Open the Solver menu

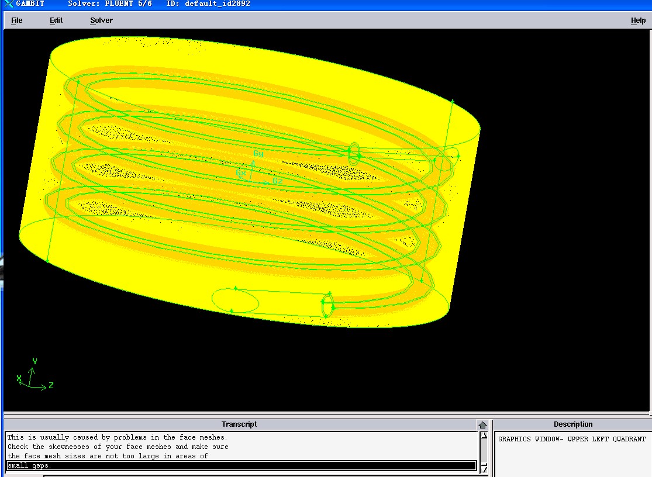[x=101, y=20]
